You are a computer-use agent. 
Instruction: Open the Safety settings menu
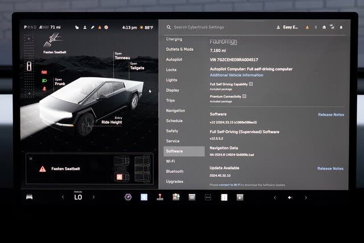(x=172, y=131)
